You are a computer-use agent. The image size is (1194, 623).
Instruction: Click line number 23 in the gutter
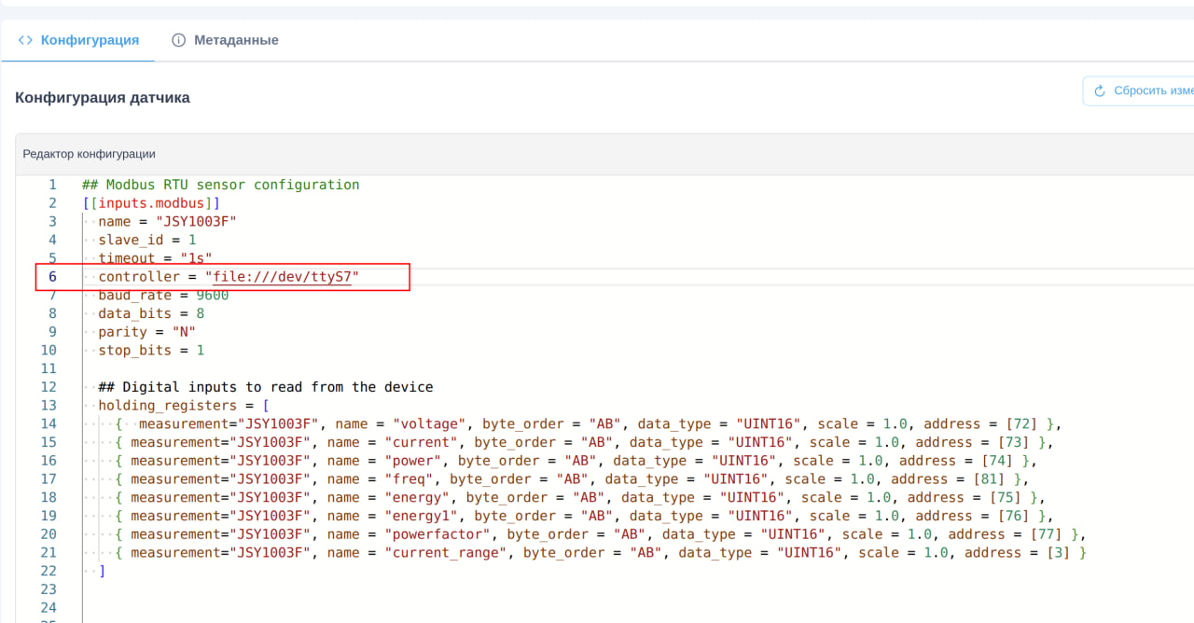(49, 589)
